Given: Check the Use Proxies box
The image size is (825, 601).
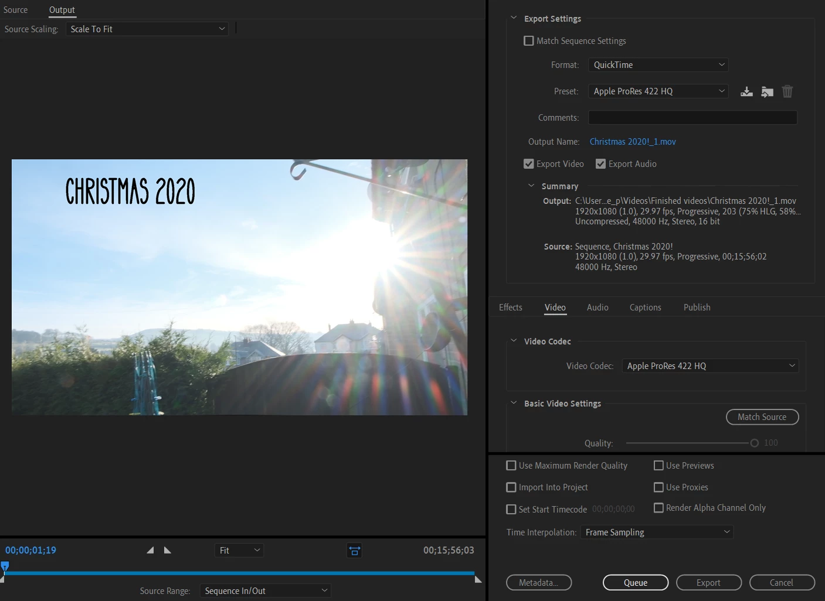Looking at the screenshot, I should click(x=658, y=487).
